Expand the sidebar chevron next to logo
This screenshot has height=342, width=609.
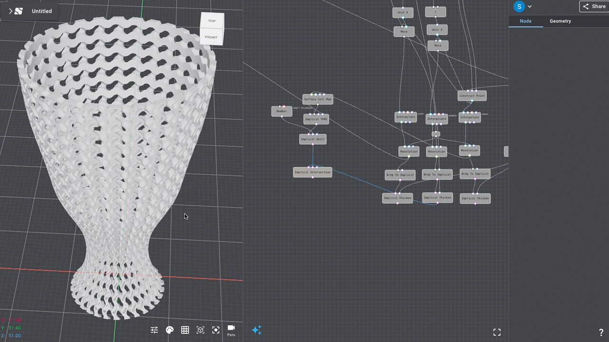click(10, 11)
